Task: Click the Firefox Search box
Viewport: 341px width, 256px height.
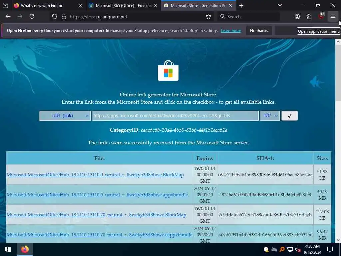Action: [x=248, y=17]
